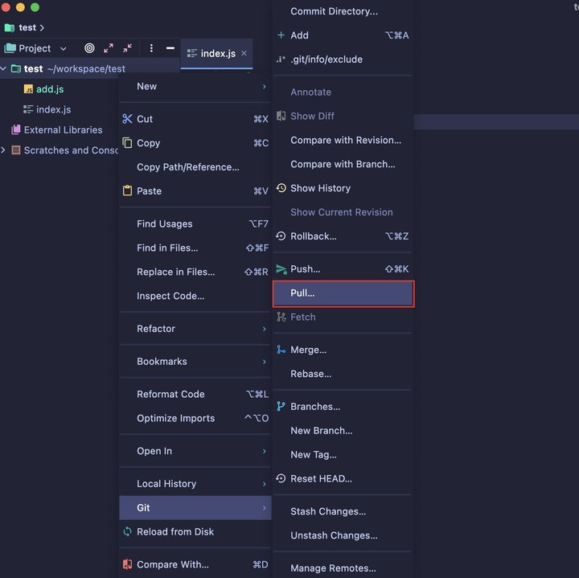
Task: Select Replace in Files...
Action: click(195, 272)
